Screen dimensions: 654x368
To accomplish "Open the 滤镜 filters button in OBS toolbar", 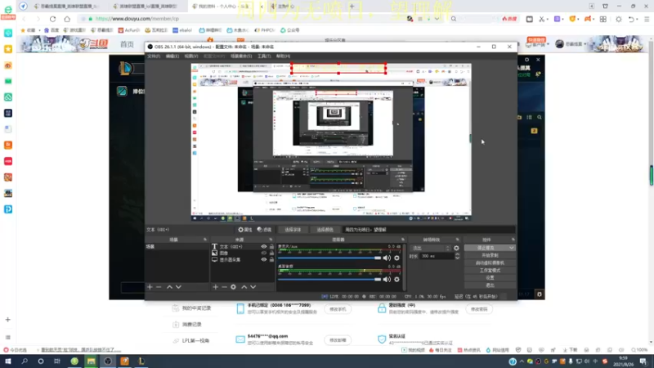I will pos(264,230).
